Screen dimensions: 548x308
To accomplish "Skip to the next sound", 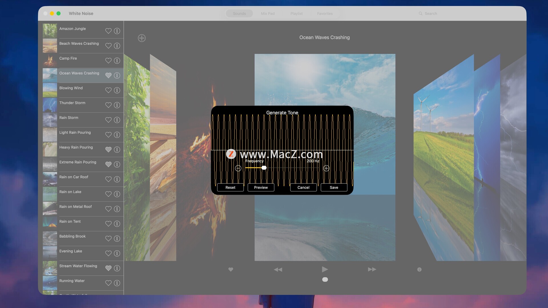I will (372, 269).
